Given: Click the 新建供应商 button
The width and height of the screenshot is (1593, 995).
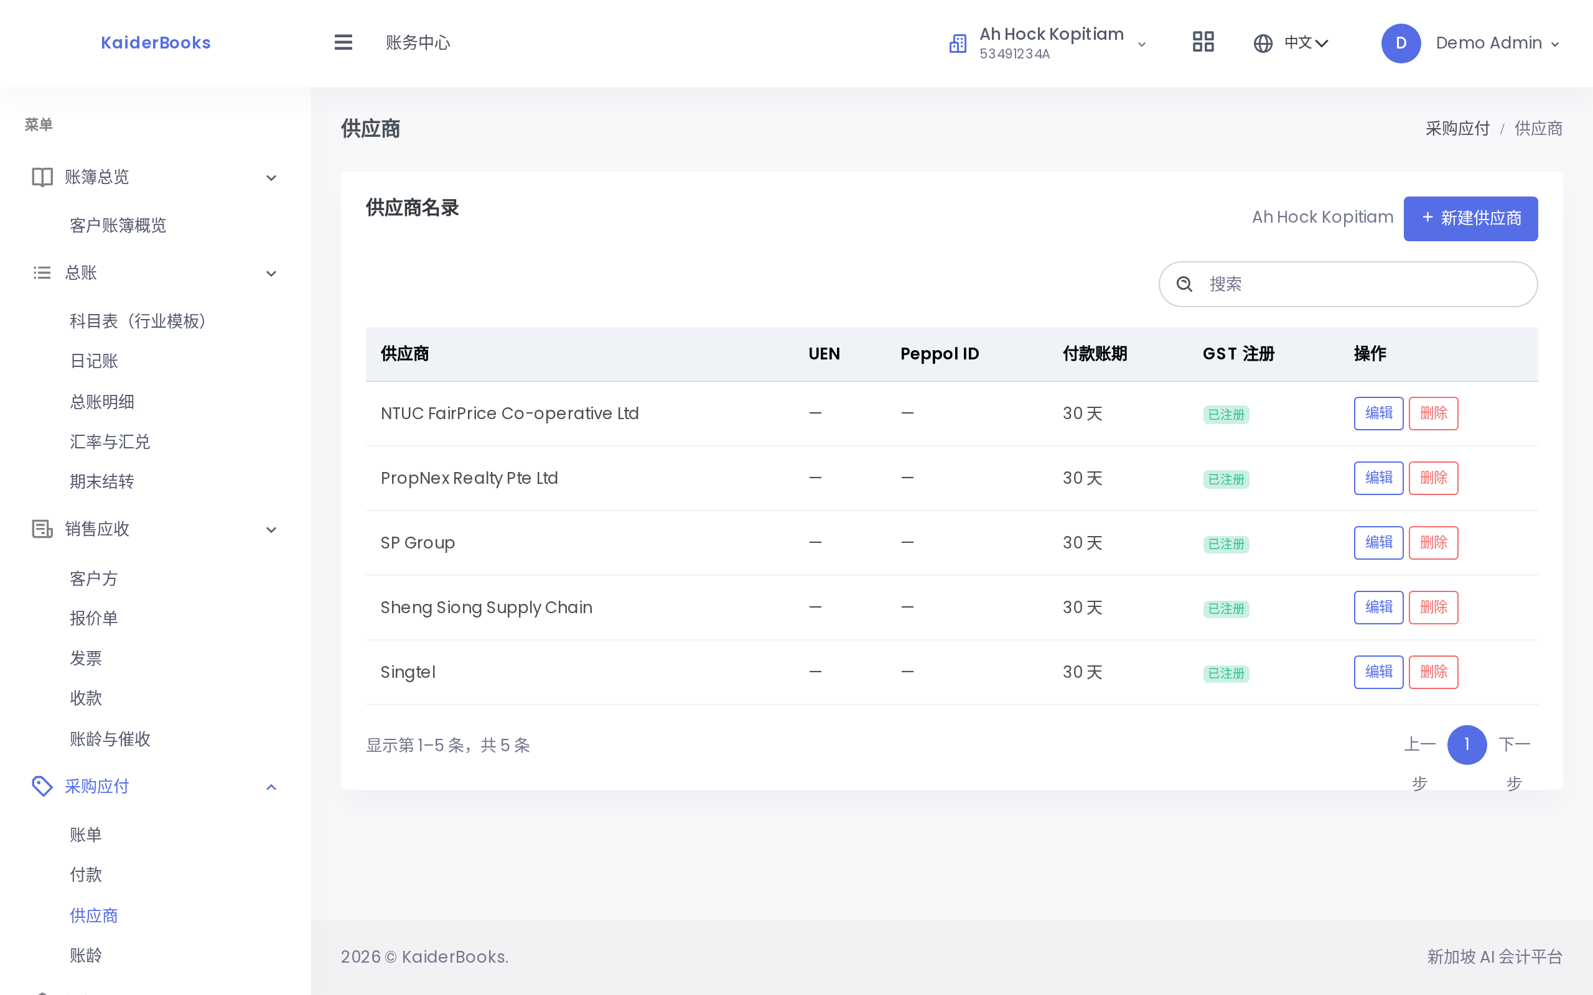Looking at the screenshot, I should (1470, 218).
